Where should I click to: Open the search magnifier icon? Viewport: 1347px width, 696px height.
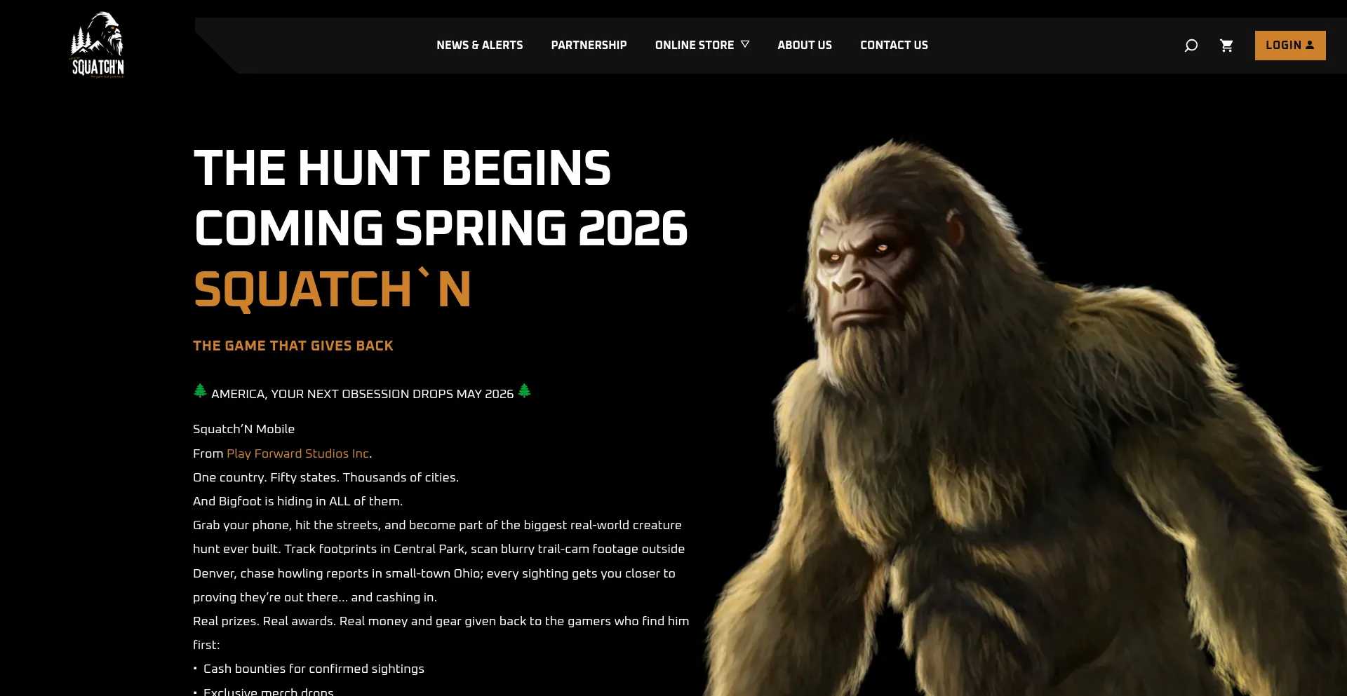(1191, 46)
